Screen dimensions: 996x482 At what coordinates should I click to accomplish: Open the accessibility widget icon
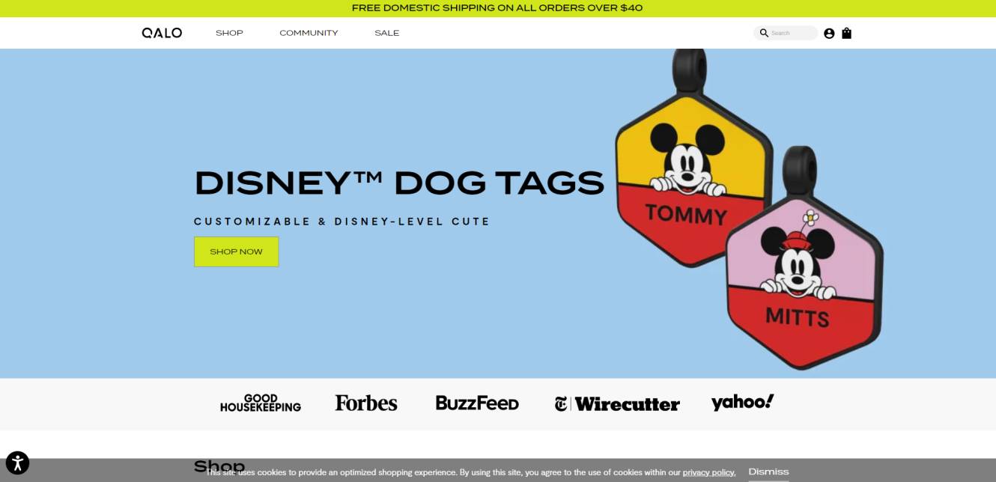click(17, 463)
